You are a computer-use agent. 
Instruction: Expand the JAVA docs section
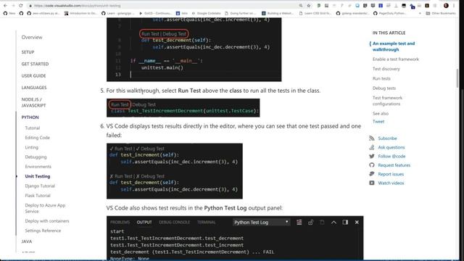(x=27, y=241)
